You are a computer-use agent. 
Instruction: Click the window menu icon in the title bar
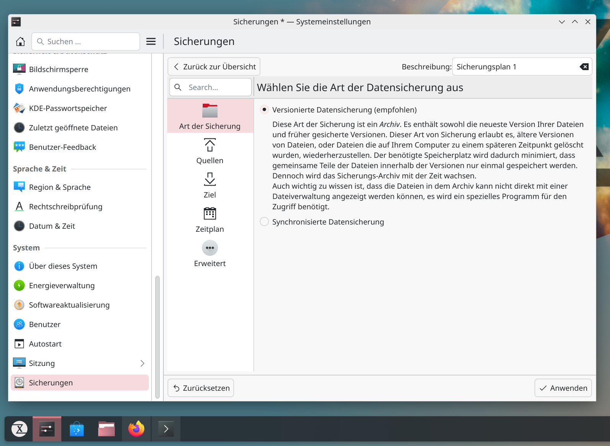(16, 22)
